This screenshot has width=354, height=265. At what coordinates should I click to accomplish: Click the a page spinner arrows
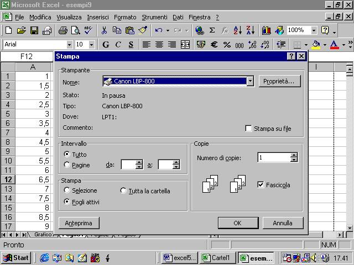tap(176, 165)
